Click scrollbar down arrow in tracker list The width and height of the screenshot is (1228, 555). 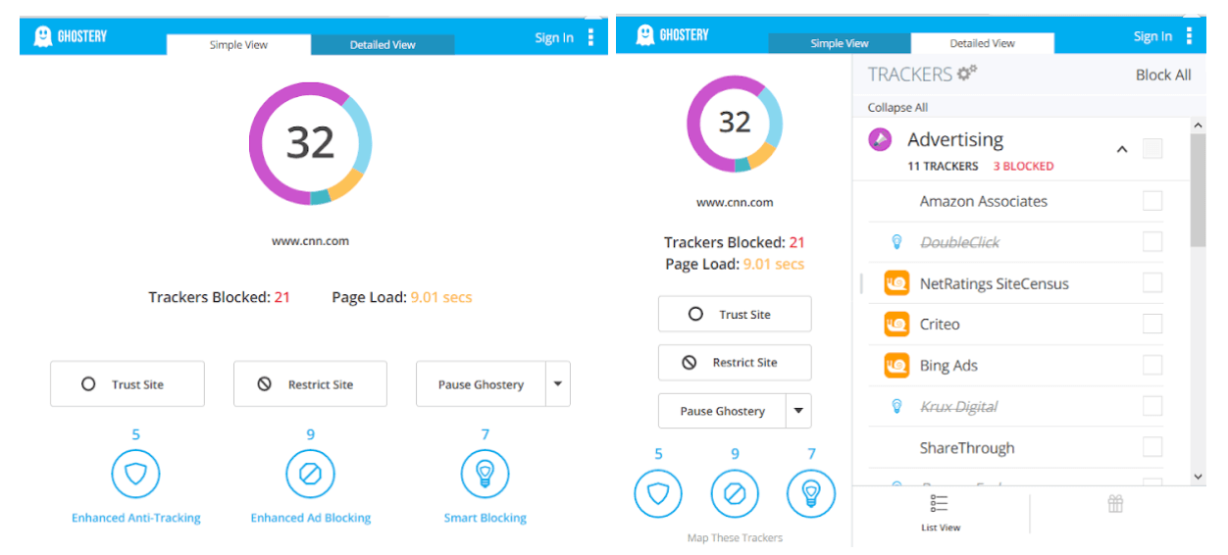(1198, 477)
